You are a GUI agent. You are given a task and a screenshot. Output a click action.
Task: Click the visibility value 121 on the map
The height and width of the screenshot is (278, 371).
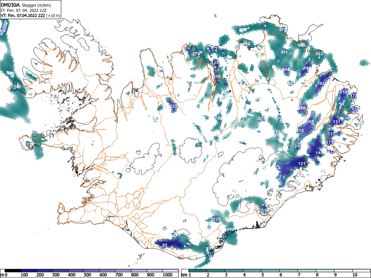[x=302, y=163]
